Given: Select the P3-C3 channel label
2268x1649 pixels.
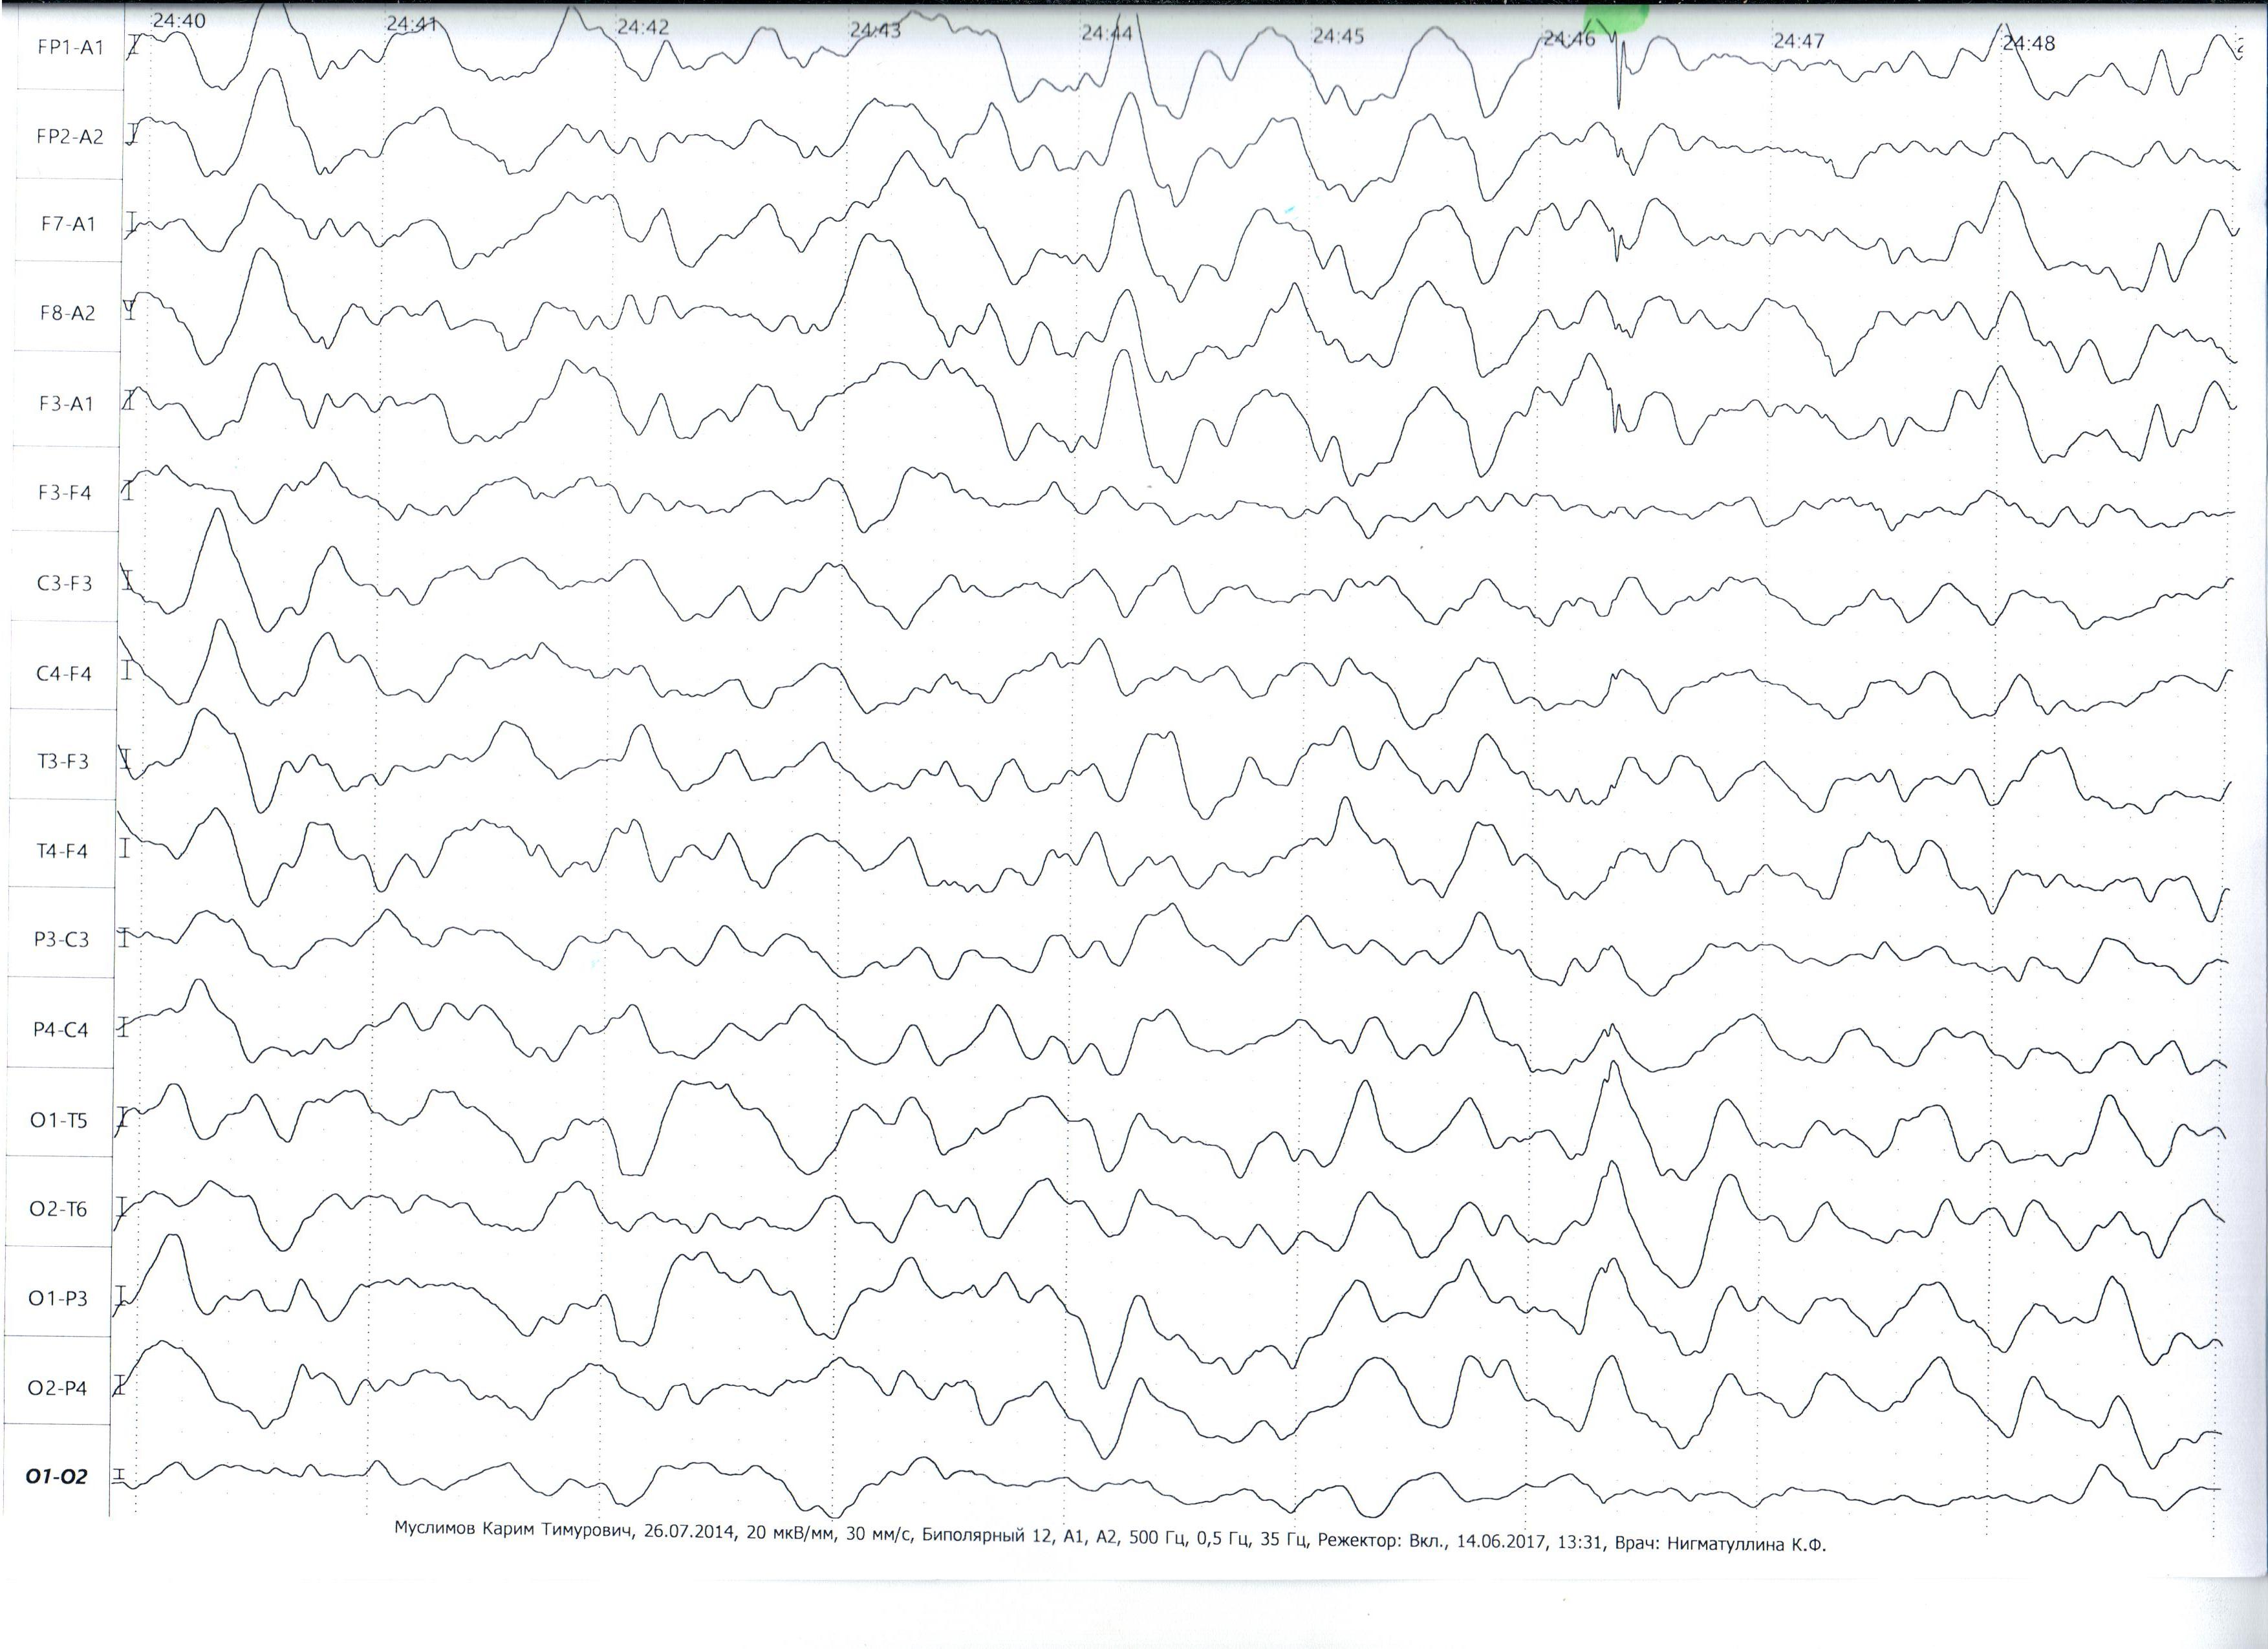Looking at the screenshot, I should 61,940.
